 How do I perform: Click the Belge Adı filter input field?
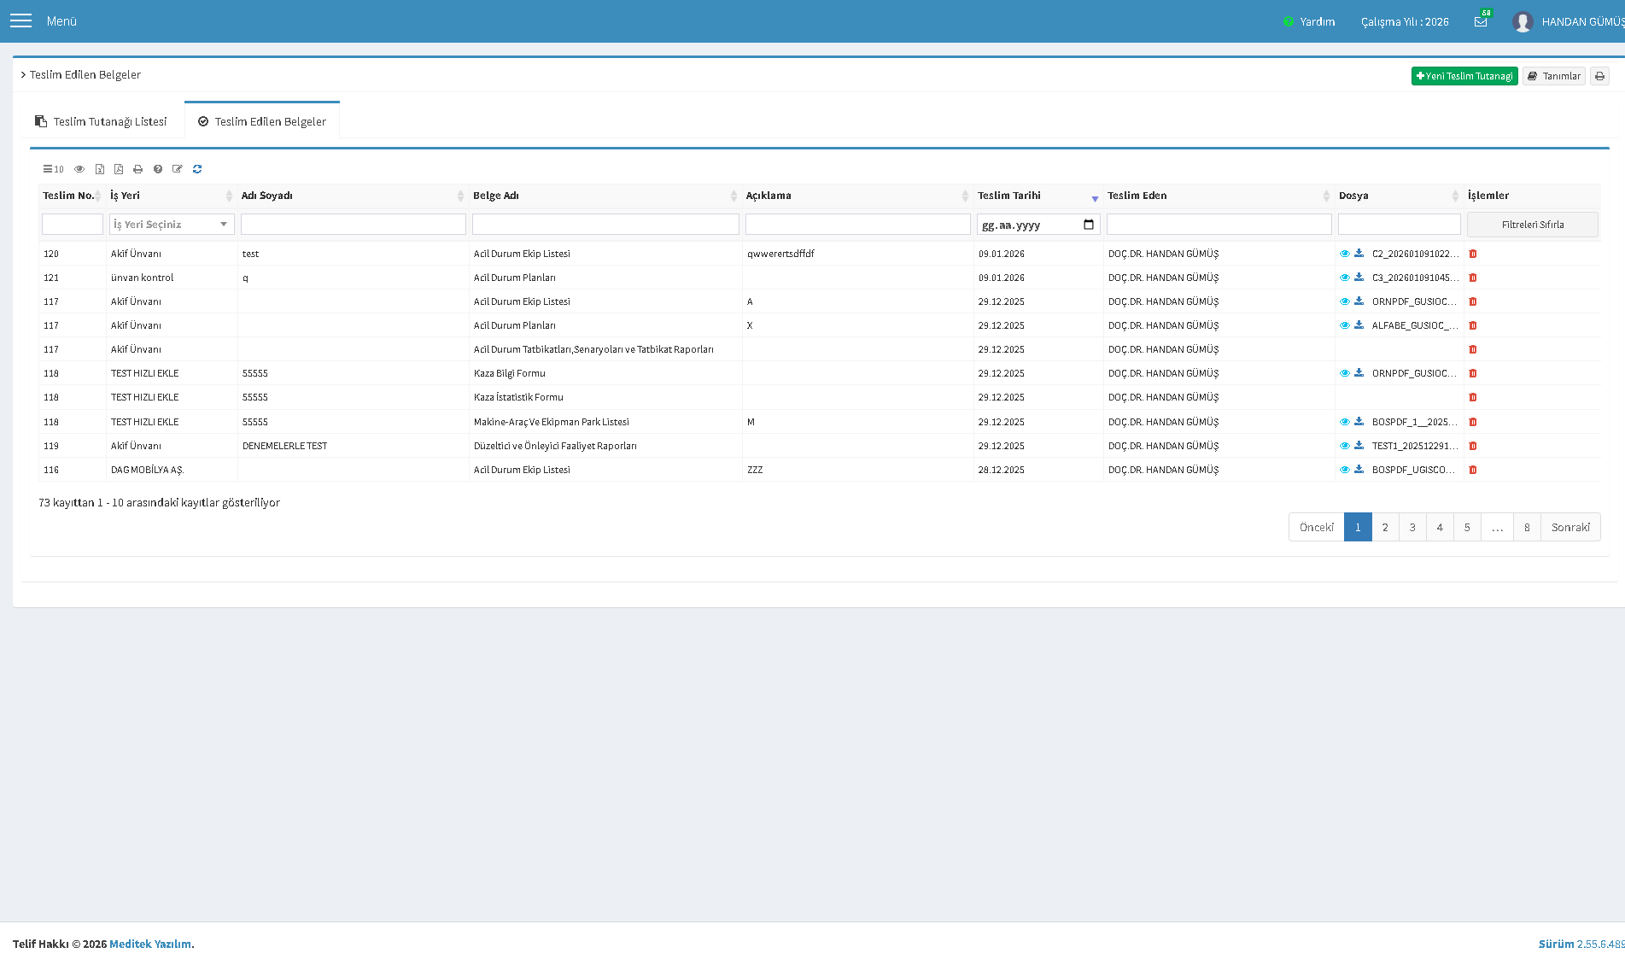605,225
